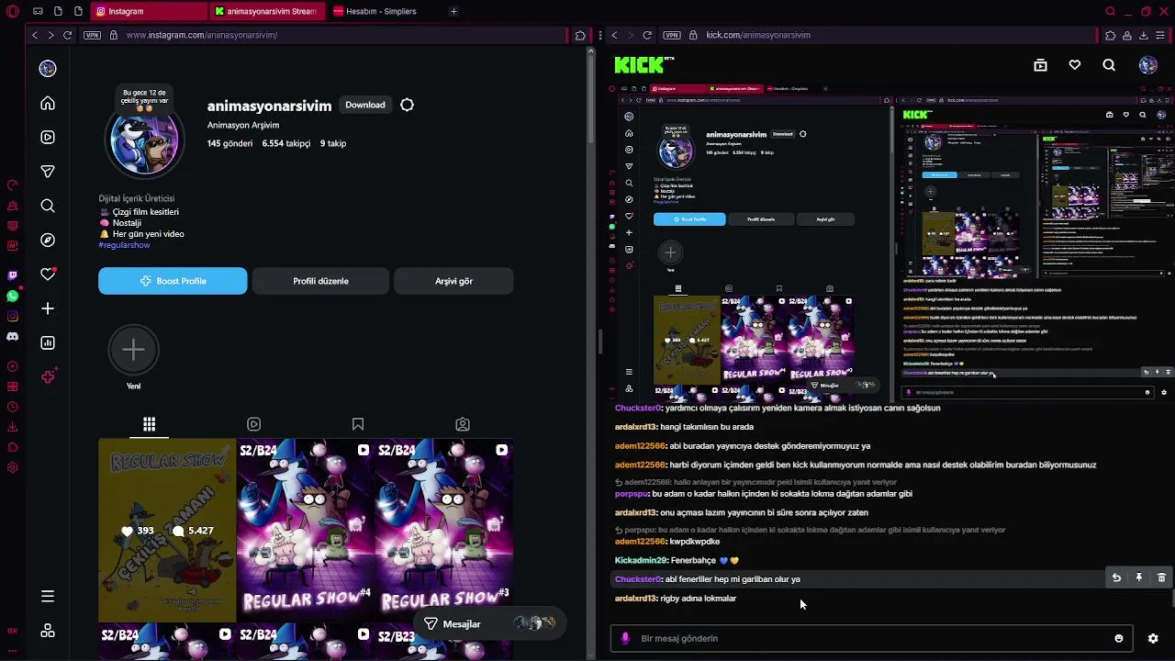Open Regular Show #4 reel thumbnail
Viewport: 1175px width, 661px height.
(306, 531)
